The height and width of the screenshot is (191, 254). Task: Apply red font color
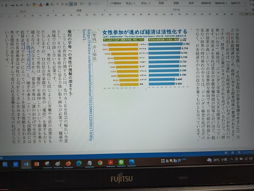(41, 5)
